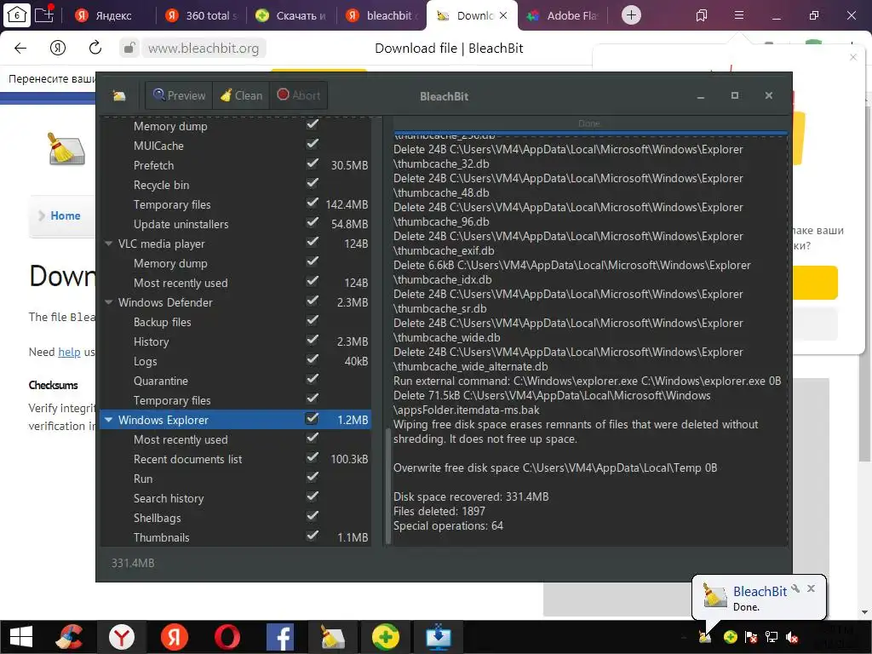Uncheck the Windows Explorer group checkbox
872x654 pixels.
point(312,419)
